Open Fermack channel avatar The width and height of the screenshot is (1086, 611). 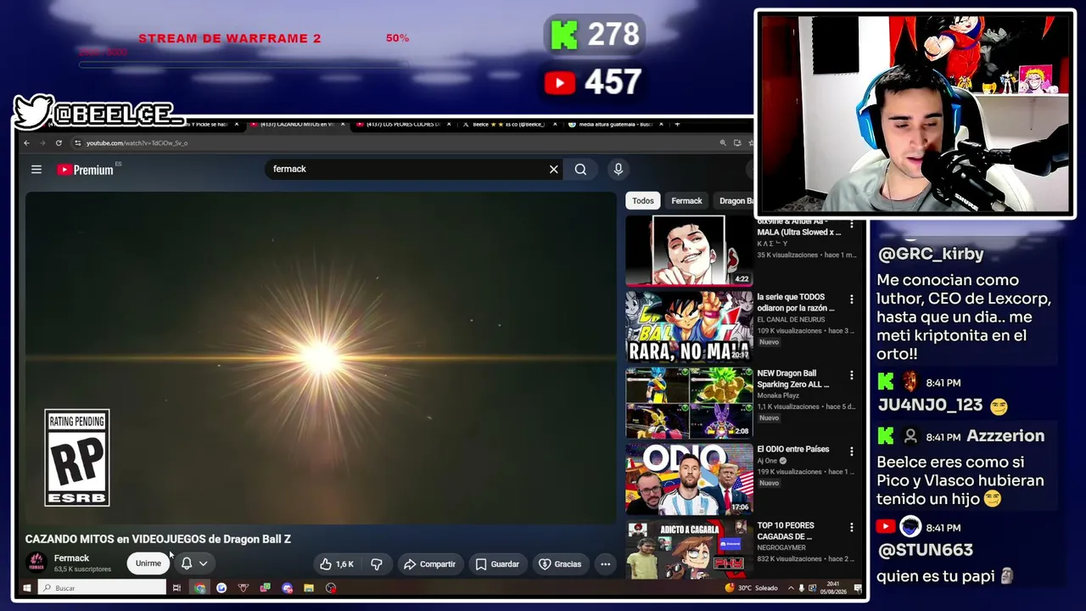[x=36, y=562]
